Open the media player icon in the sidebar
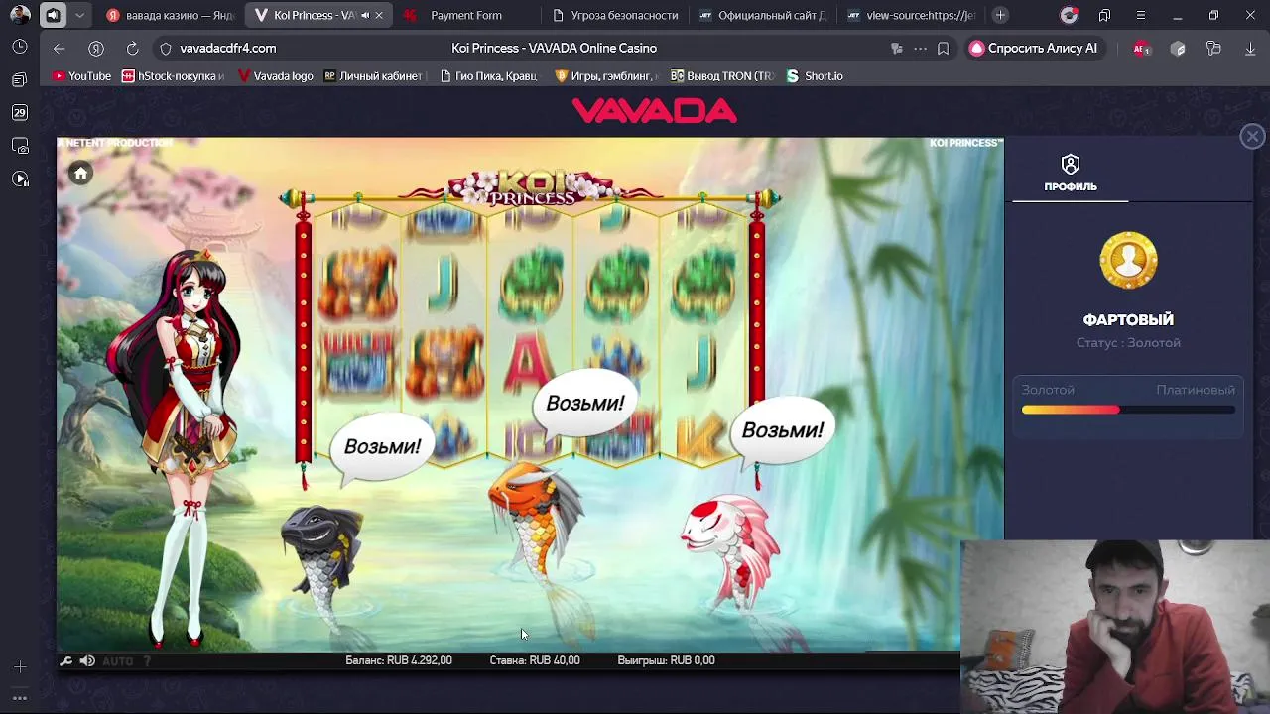 point(20,178)
